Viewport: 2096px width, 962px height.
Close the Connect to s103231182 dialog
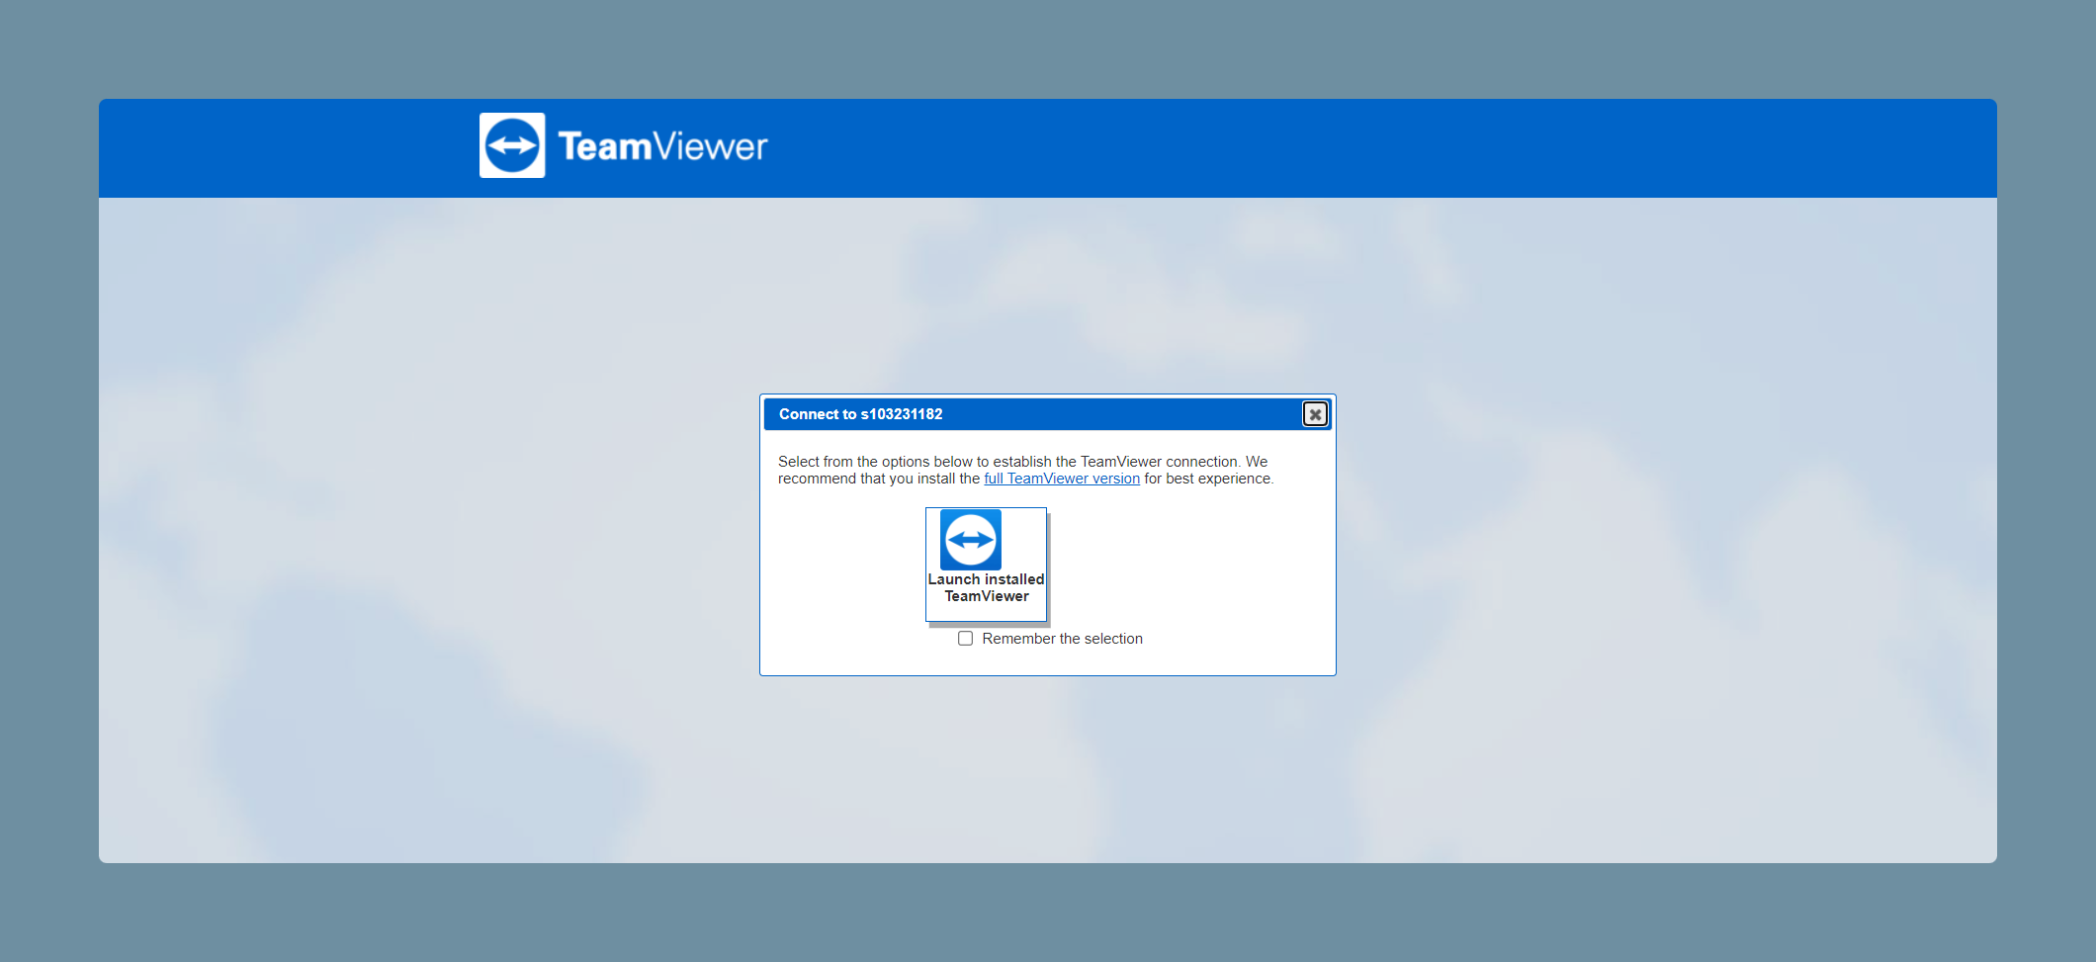1315,414
